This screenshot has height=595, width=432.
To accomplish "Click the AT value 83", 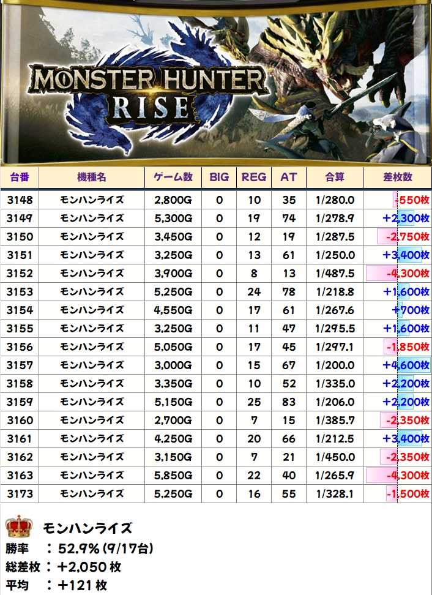I will pyautogui.click(x=289, y=402).
